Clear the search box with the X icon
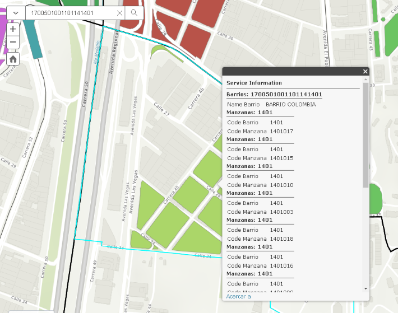The height and width of the screenshot is (313, 398). pyautogui.click(x=119, y=13)
